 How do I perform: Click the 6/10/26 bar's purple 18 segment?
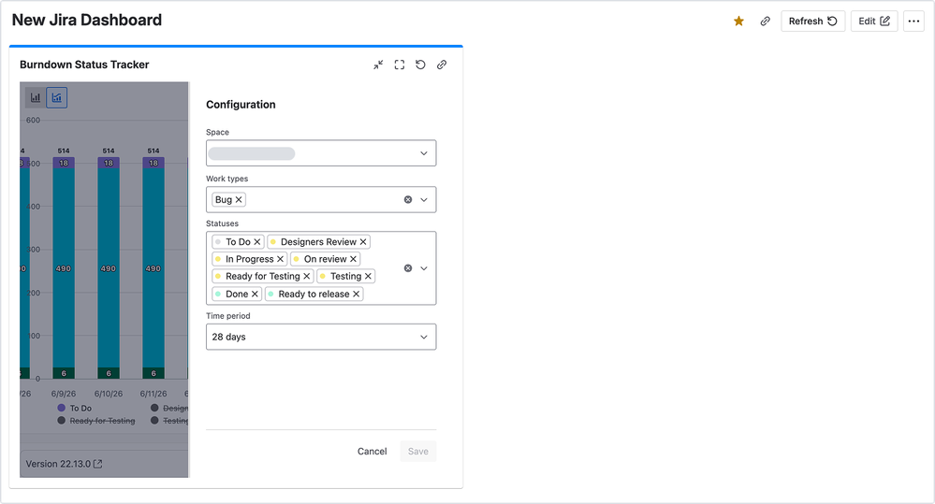click(109, 164)
